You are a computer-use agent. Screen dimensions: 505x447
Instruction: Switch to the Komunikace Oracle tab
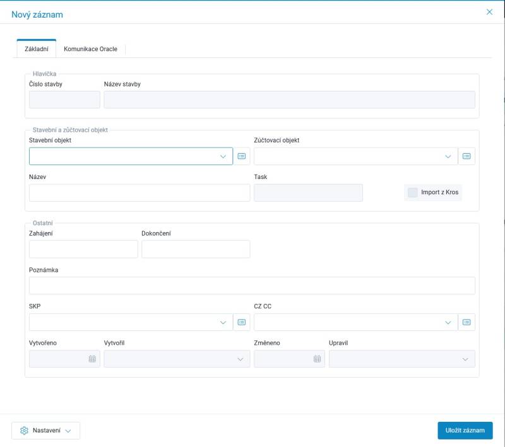pyautogui.click(x=90, y=49)
